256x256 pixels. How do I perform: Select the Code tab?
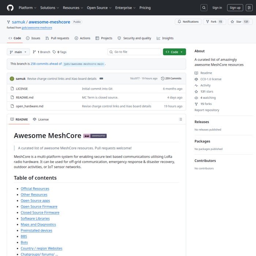point(15,38)
